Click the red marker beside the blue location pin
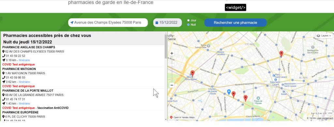This screenshot has width=334, height=127. point(234,94)
